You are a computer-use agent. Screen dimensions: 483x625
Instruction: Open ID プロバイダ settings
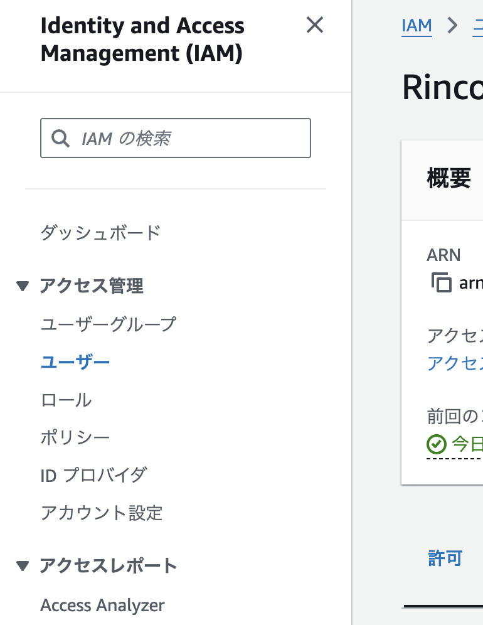coord(93,475)
